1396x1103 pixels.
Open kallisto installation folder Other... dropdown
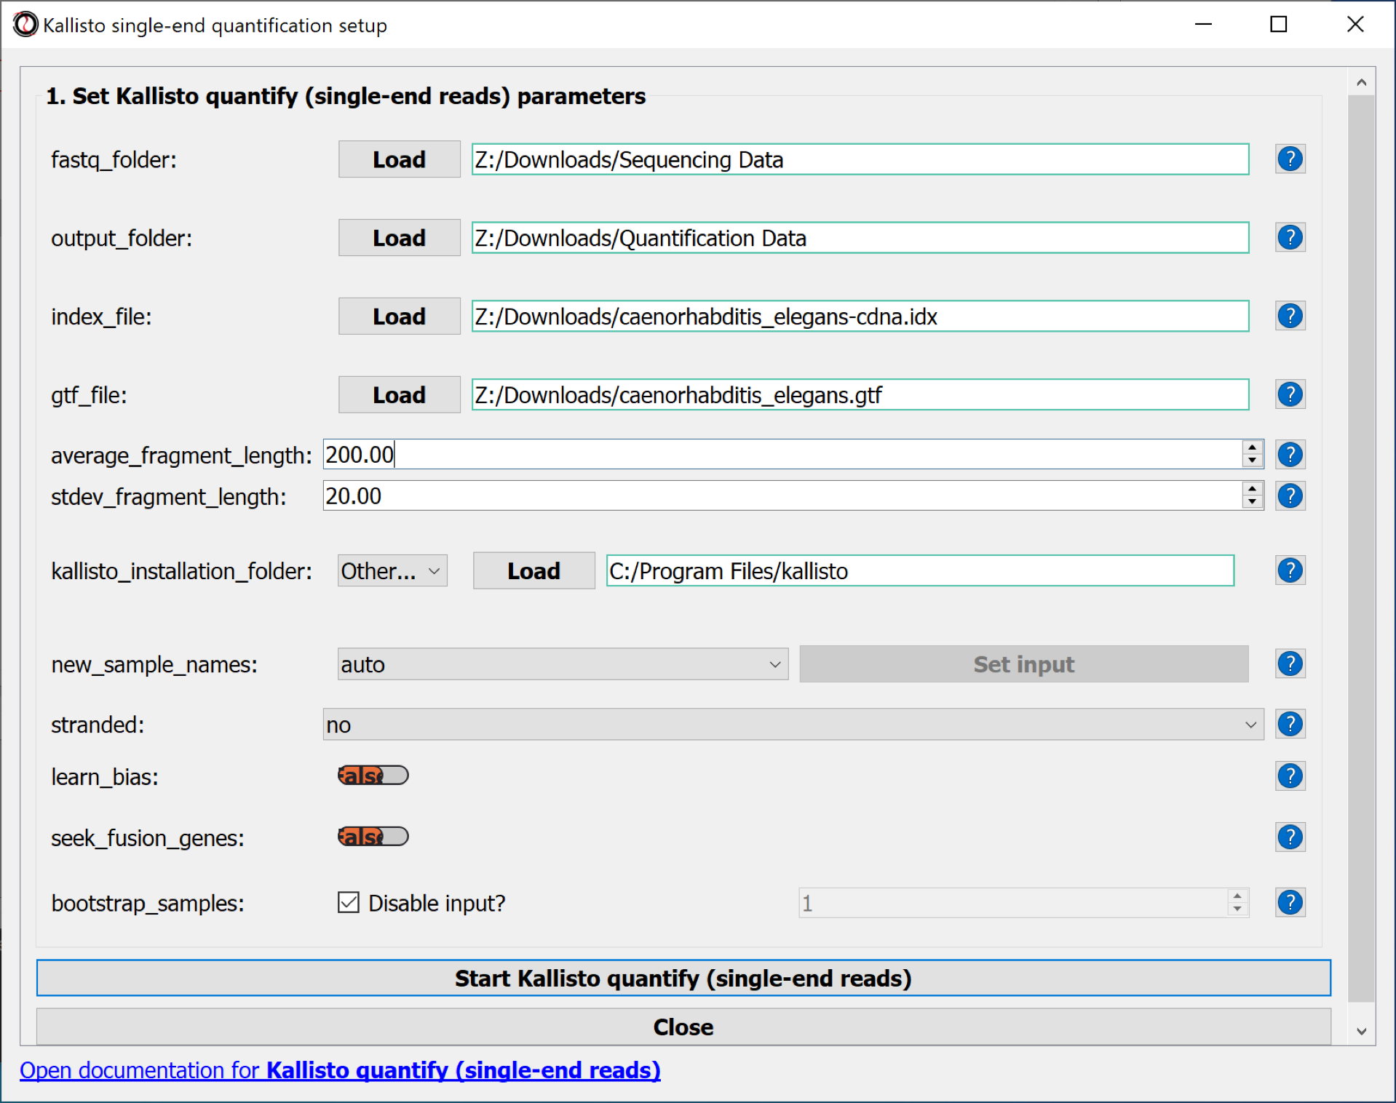[392, 571]
